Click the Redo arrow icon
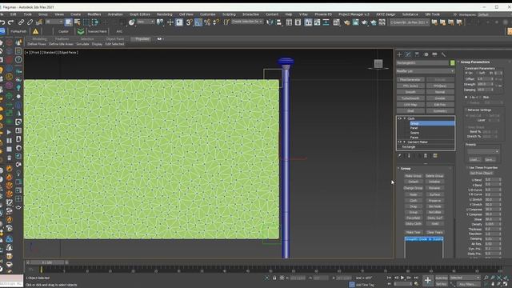 (10, 22)
